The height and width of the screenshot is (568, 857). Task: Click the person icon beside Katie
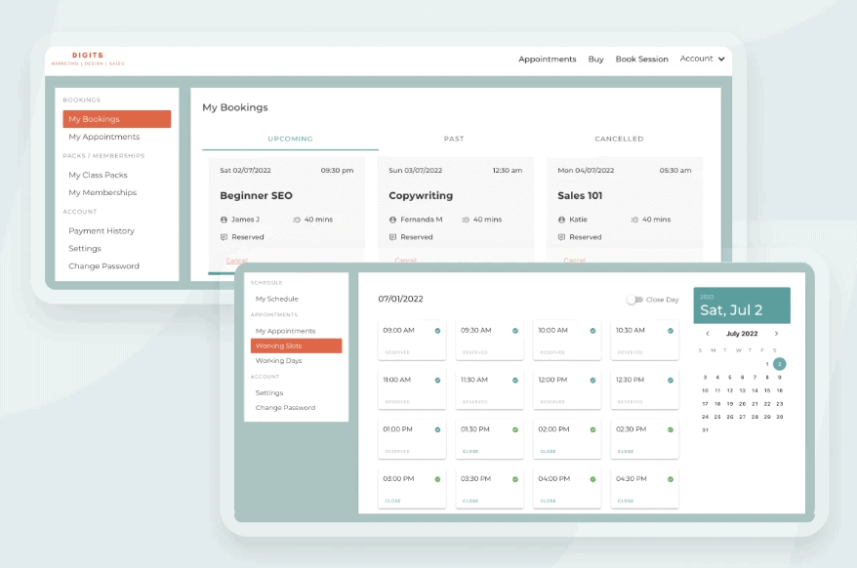coord(561,220)
